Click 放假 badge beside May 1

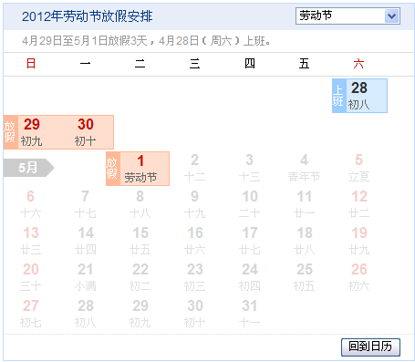coord(113,169)
